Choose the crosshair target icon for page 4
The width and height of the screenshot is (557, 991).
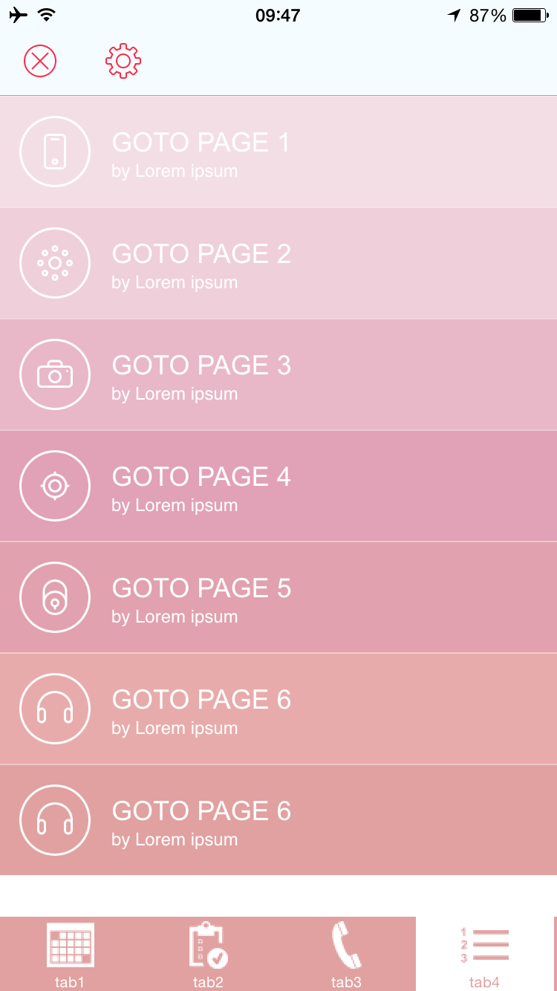coord(55,486)
